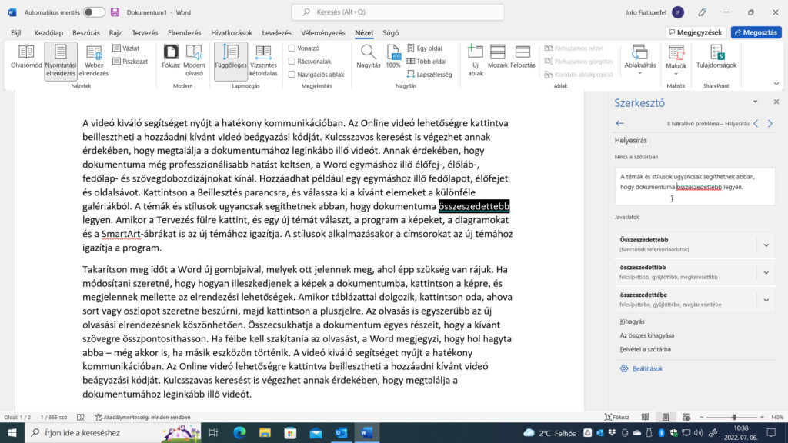Open the Kezdőlap tab
Screen dimensions: 788x443
48,32
